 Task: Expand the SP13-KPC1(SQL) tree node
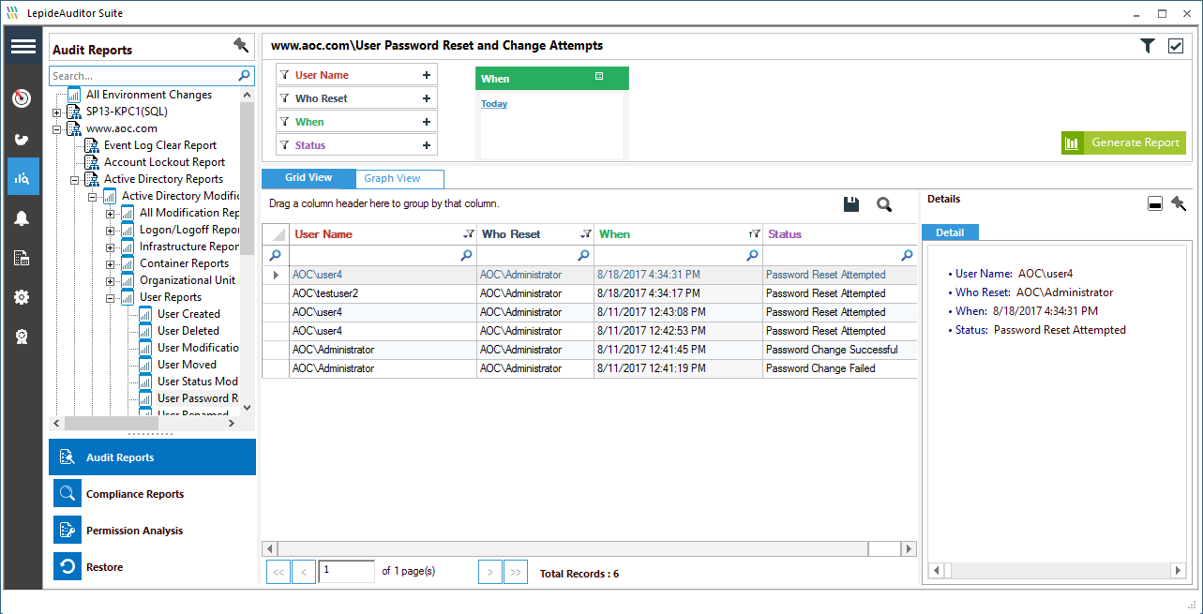pyautogui.click(x=57, y=112)
